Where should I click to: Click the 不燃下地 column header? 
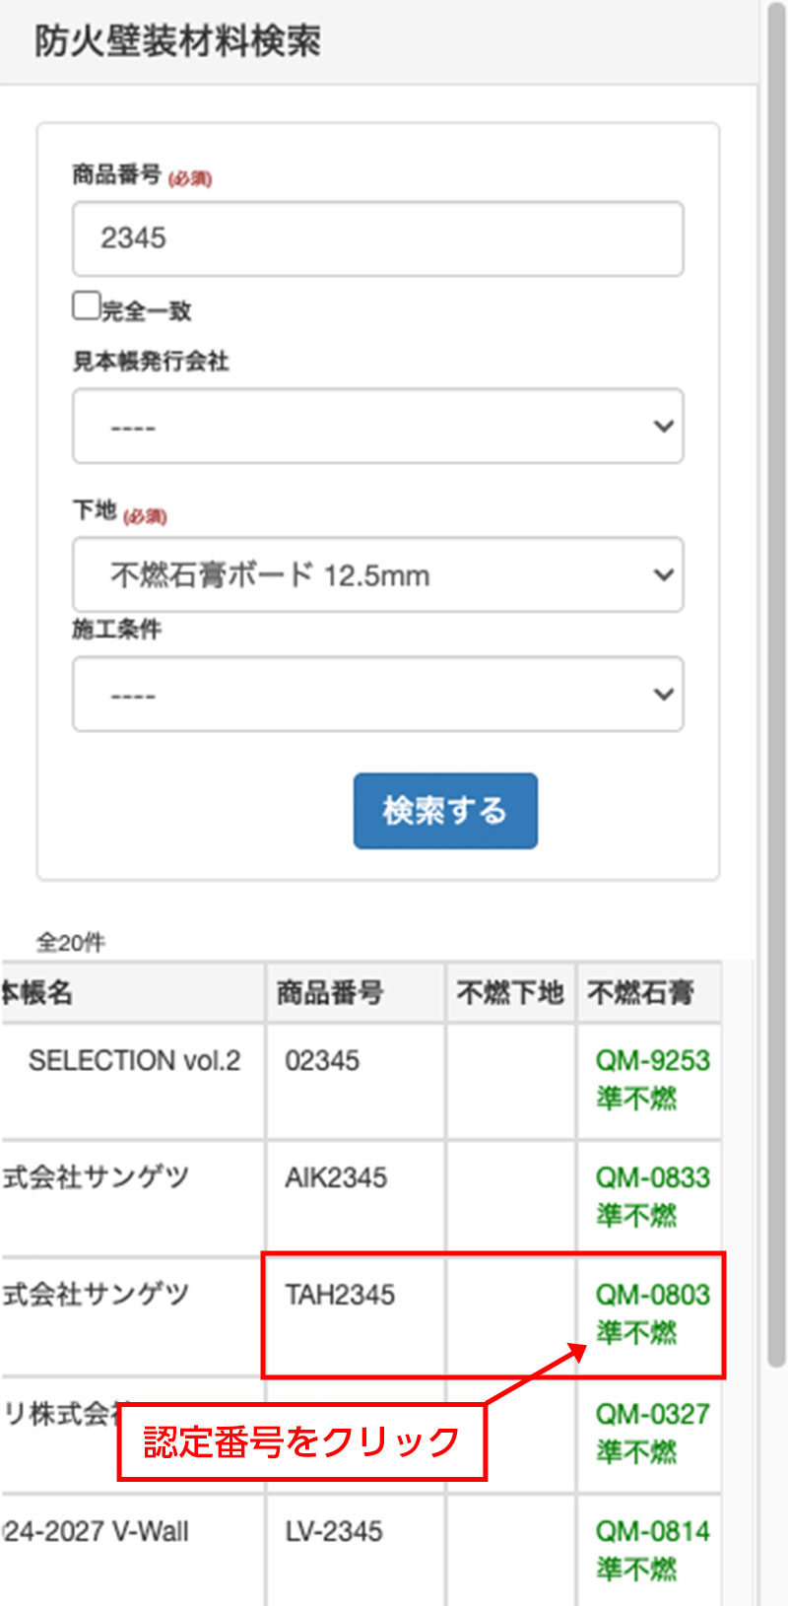pos(510,992)
